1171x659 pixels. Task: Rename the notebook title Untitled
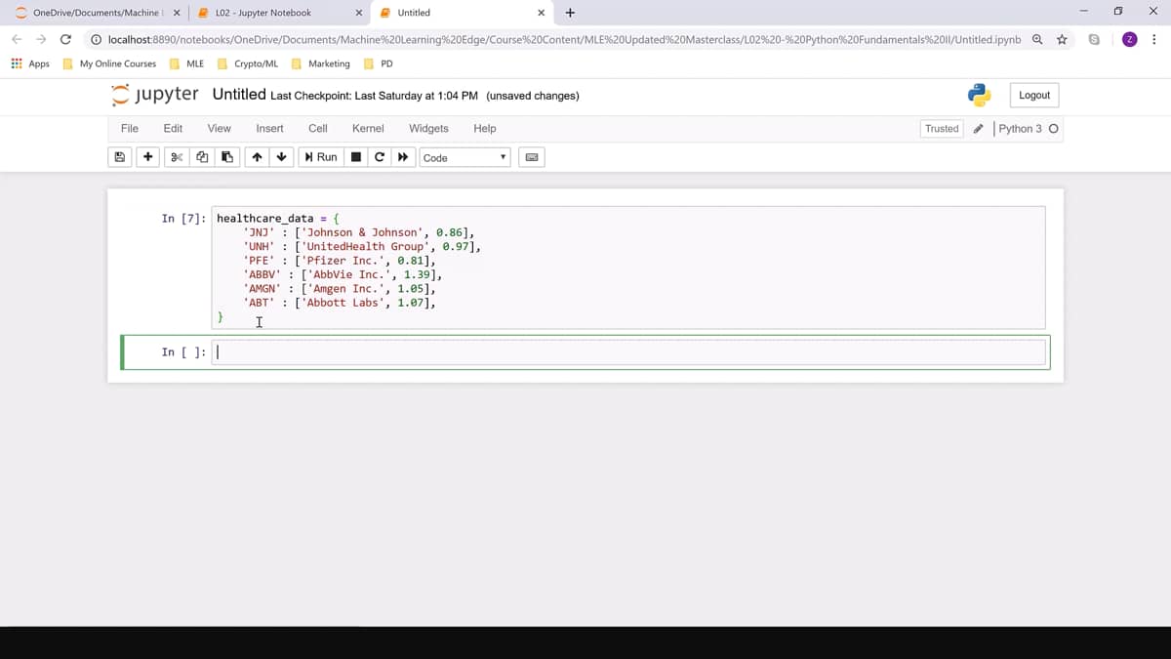239,95
